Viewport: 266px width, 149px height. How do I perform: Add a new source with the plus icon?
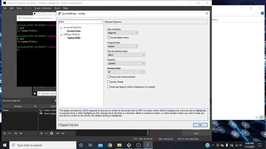click(x=42, y=133)
